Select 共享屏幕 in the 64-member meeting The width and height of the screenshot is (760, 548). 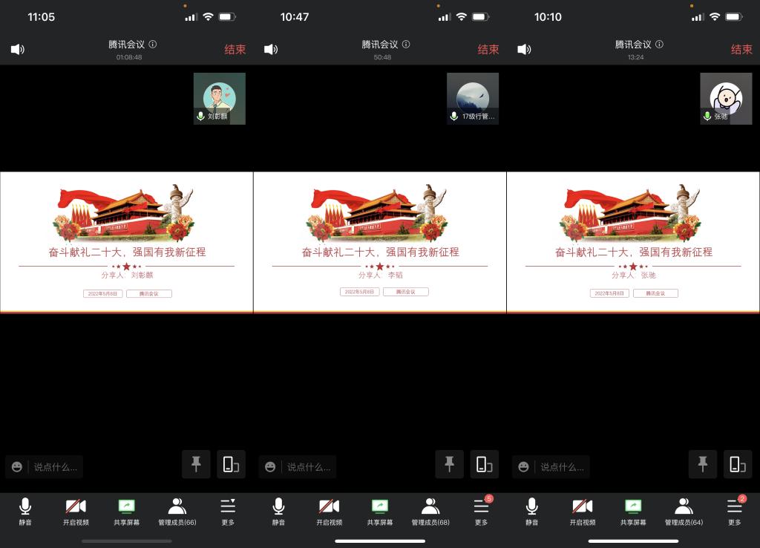(633, 512)
